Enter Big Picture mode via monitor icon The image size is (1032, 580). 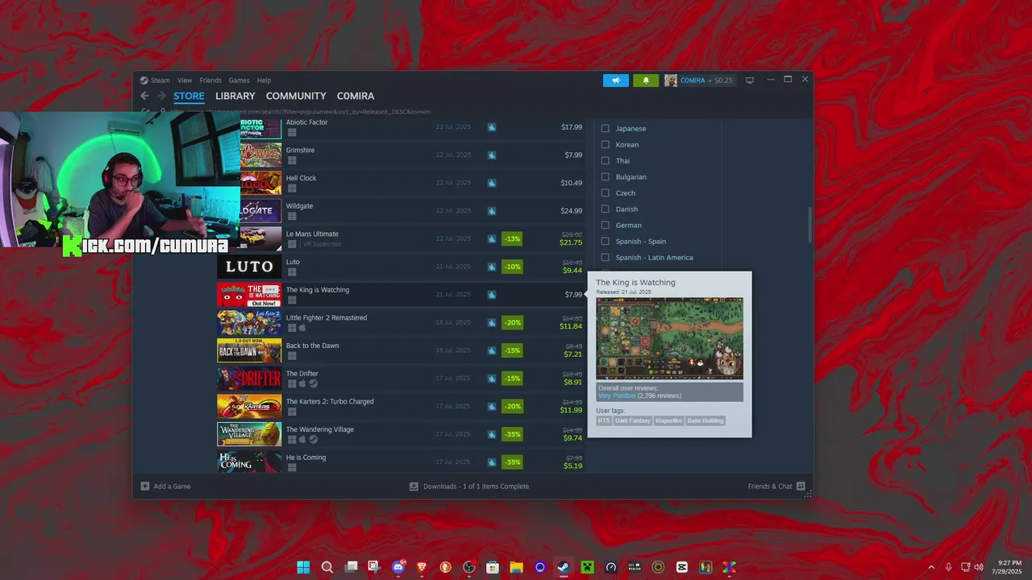point(750,81)
